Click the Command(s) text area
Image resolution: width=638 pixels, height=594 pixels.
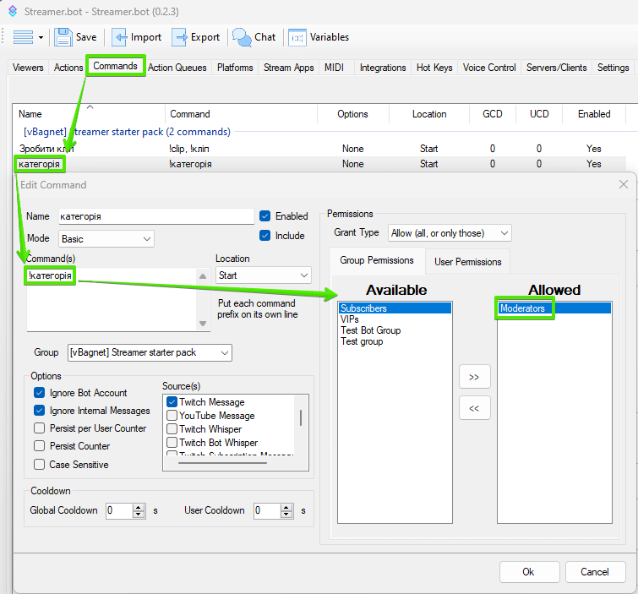coord(111,299)
